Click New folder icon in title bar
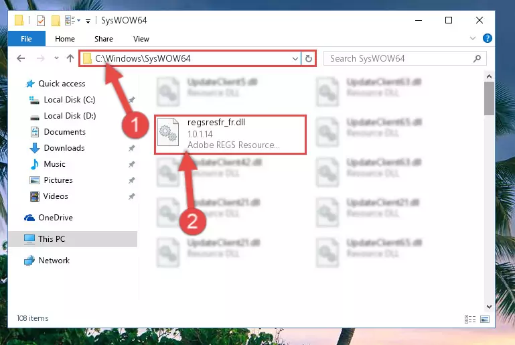Screen dimensions: 515x345 [56, 21]
